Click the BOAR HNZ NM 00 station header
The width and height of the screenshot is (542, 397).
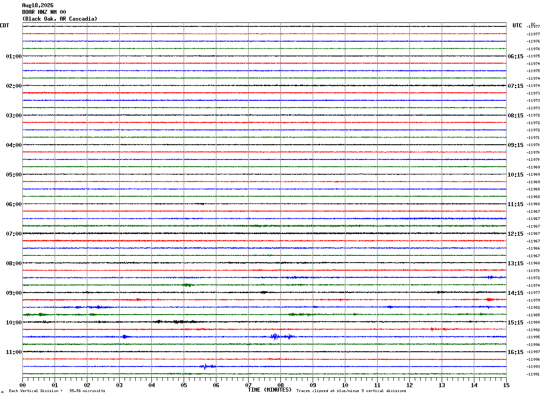tap(44, 12)
